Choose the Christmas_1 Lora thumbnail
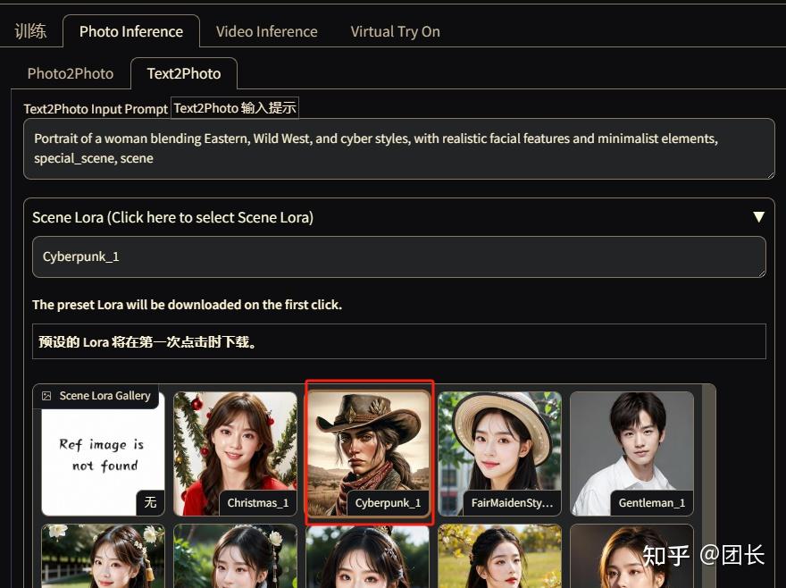Viewport: 786px width, 588px height. [x=235, y=454]
